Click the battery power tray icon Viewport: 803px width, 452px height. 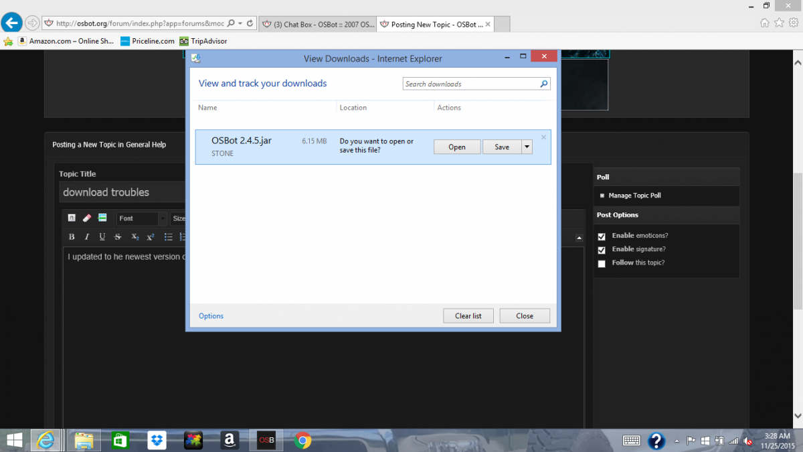719,441
